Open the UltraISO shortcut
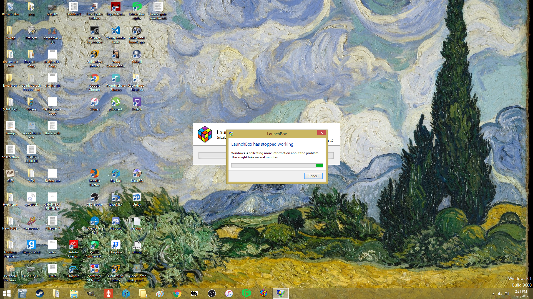 137,176
